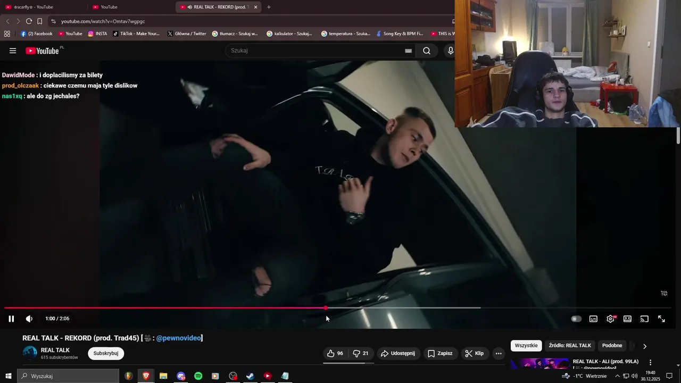Select the Źródło: REAL TALK chip
Viewport: 681px width, 383px height.
tap(570, 346)
